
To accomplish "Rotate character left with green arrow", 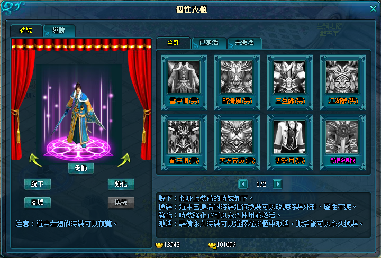I will pos(35,160).
